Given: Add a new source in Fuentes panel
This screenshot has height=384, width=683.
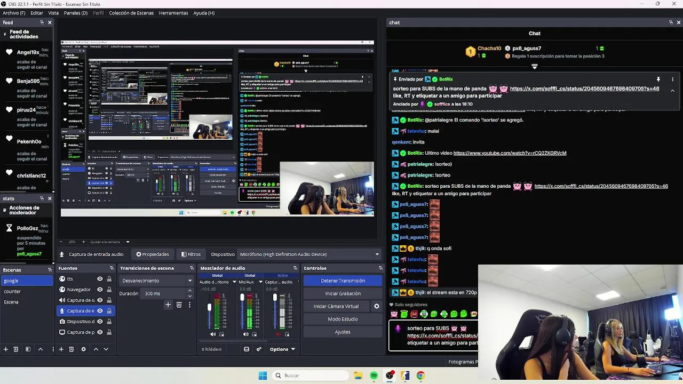Looking at the screenshot, I should coord(61,349).
